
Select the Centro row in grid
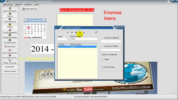click(78, 47)
